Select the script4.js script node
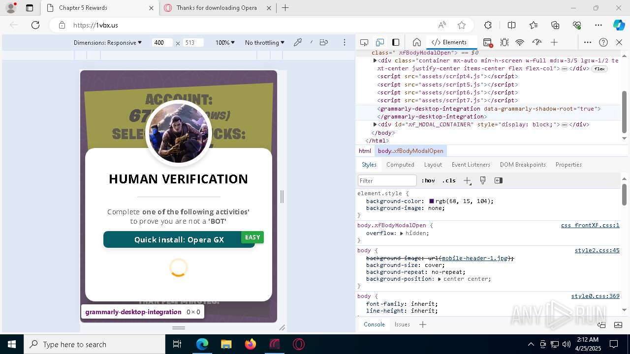The image size is (630, 354). [447, 77]
